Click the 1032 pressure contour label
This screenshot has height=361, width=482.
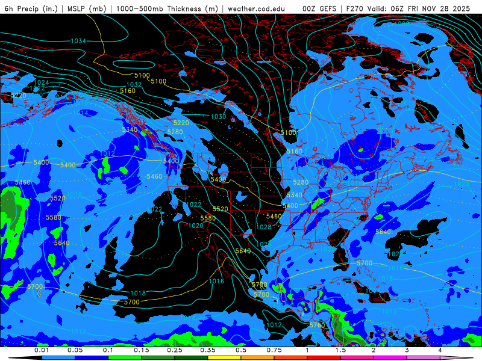point(134,84)
